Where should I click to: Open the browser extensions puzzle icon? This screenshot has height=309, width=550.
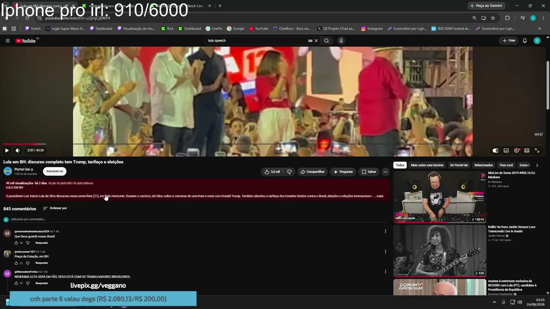pos(507,18)
